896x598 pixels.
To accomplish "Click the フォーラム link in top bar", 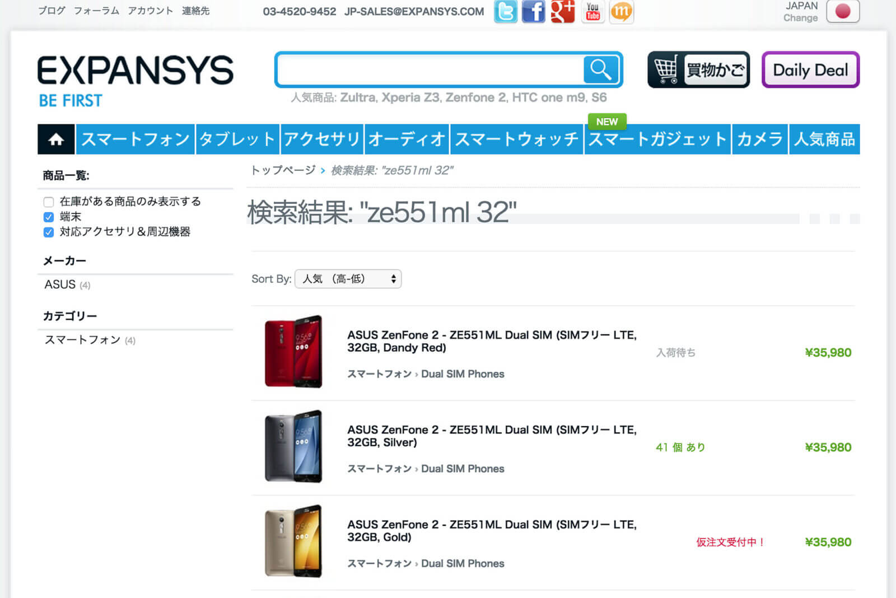I will 96,11.
